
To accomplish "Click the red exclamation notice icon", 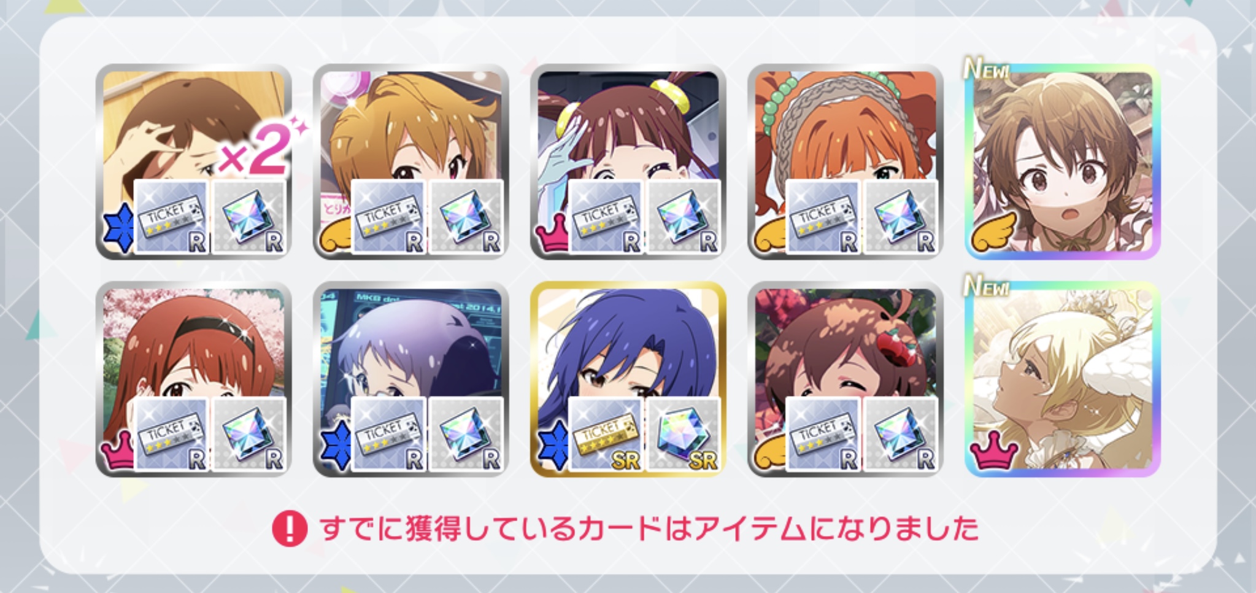I will (x=290, y=529).
